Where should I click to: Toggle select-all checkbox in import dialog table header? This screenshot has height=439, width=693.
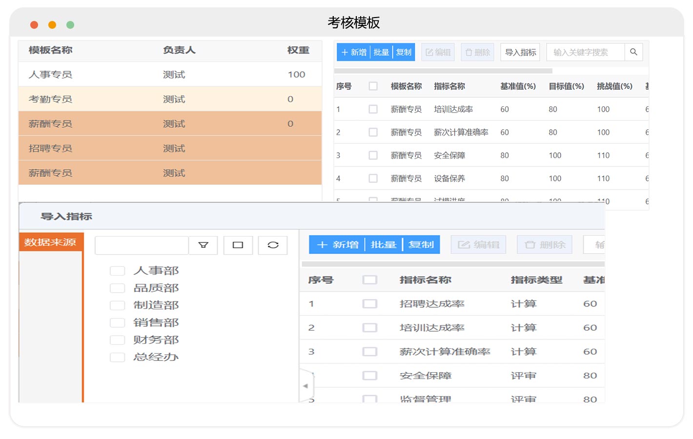point(370,280)
